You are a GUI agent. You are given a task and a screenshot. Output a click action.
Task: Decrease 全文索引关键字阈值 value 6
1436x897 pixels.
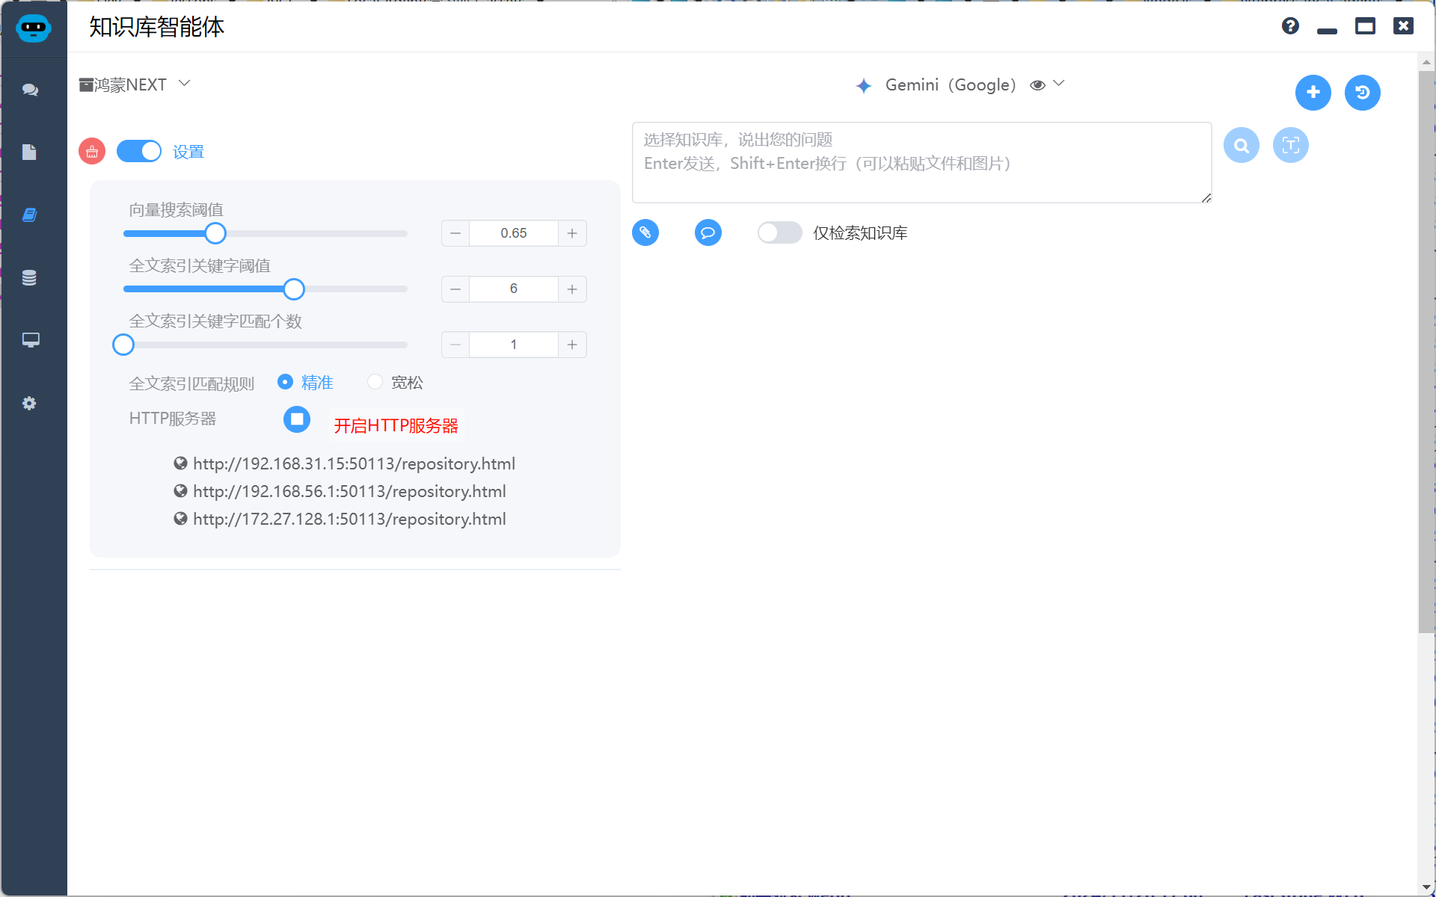(455, 289)
